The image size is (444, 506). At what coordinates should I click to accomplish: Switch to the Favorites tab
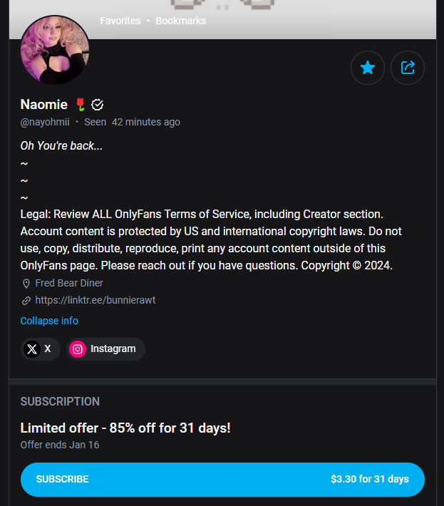120,21
